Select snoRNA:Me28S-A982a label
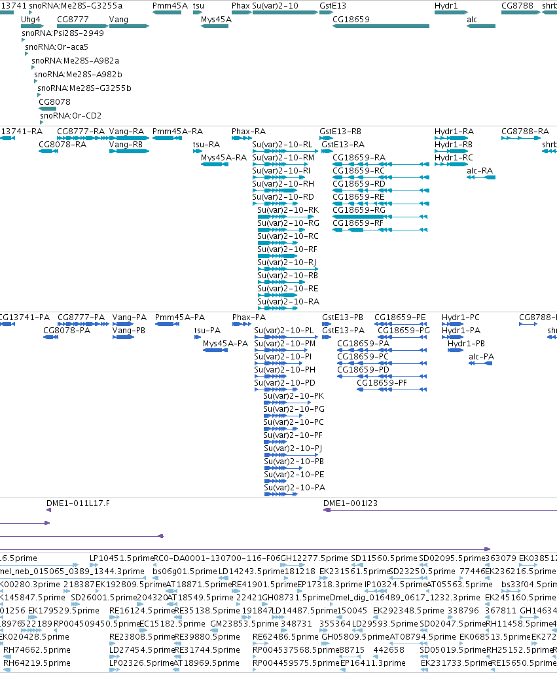 click(75, 60)
